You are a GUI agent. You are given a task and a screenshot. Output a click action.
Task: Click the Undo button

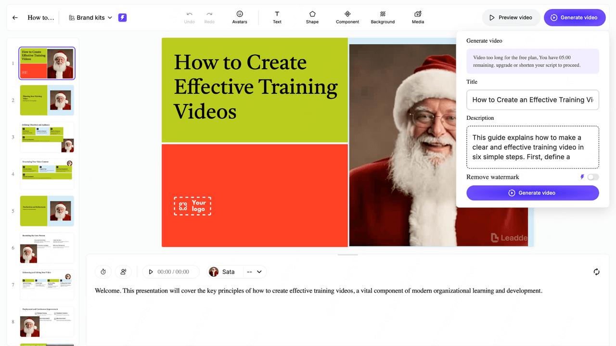[190, 17]
